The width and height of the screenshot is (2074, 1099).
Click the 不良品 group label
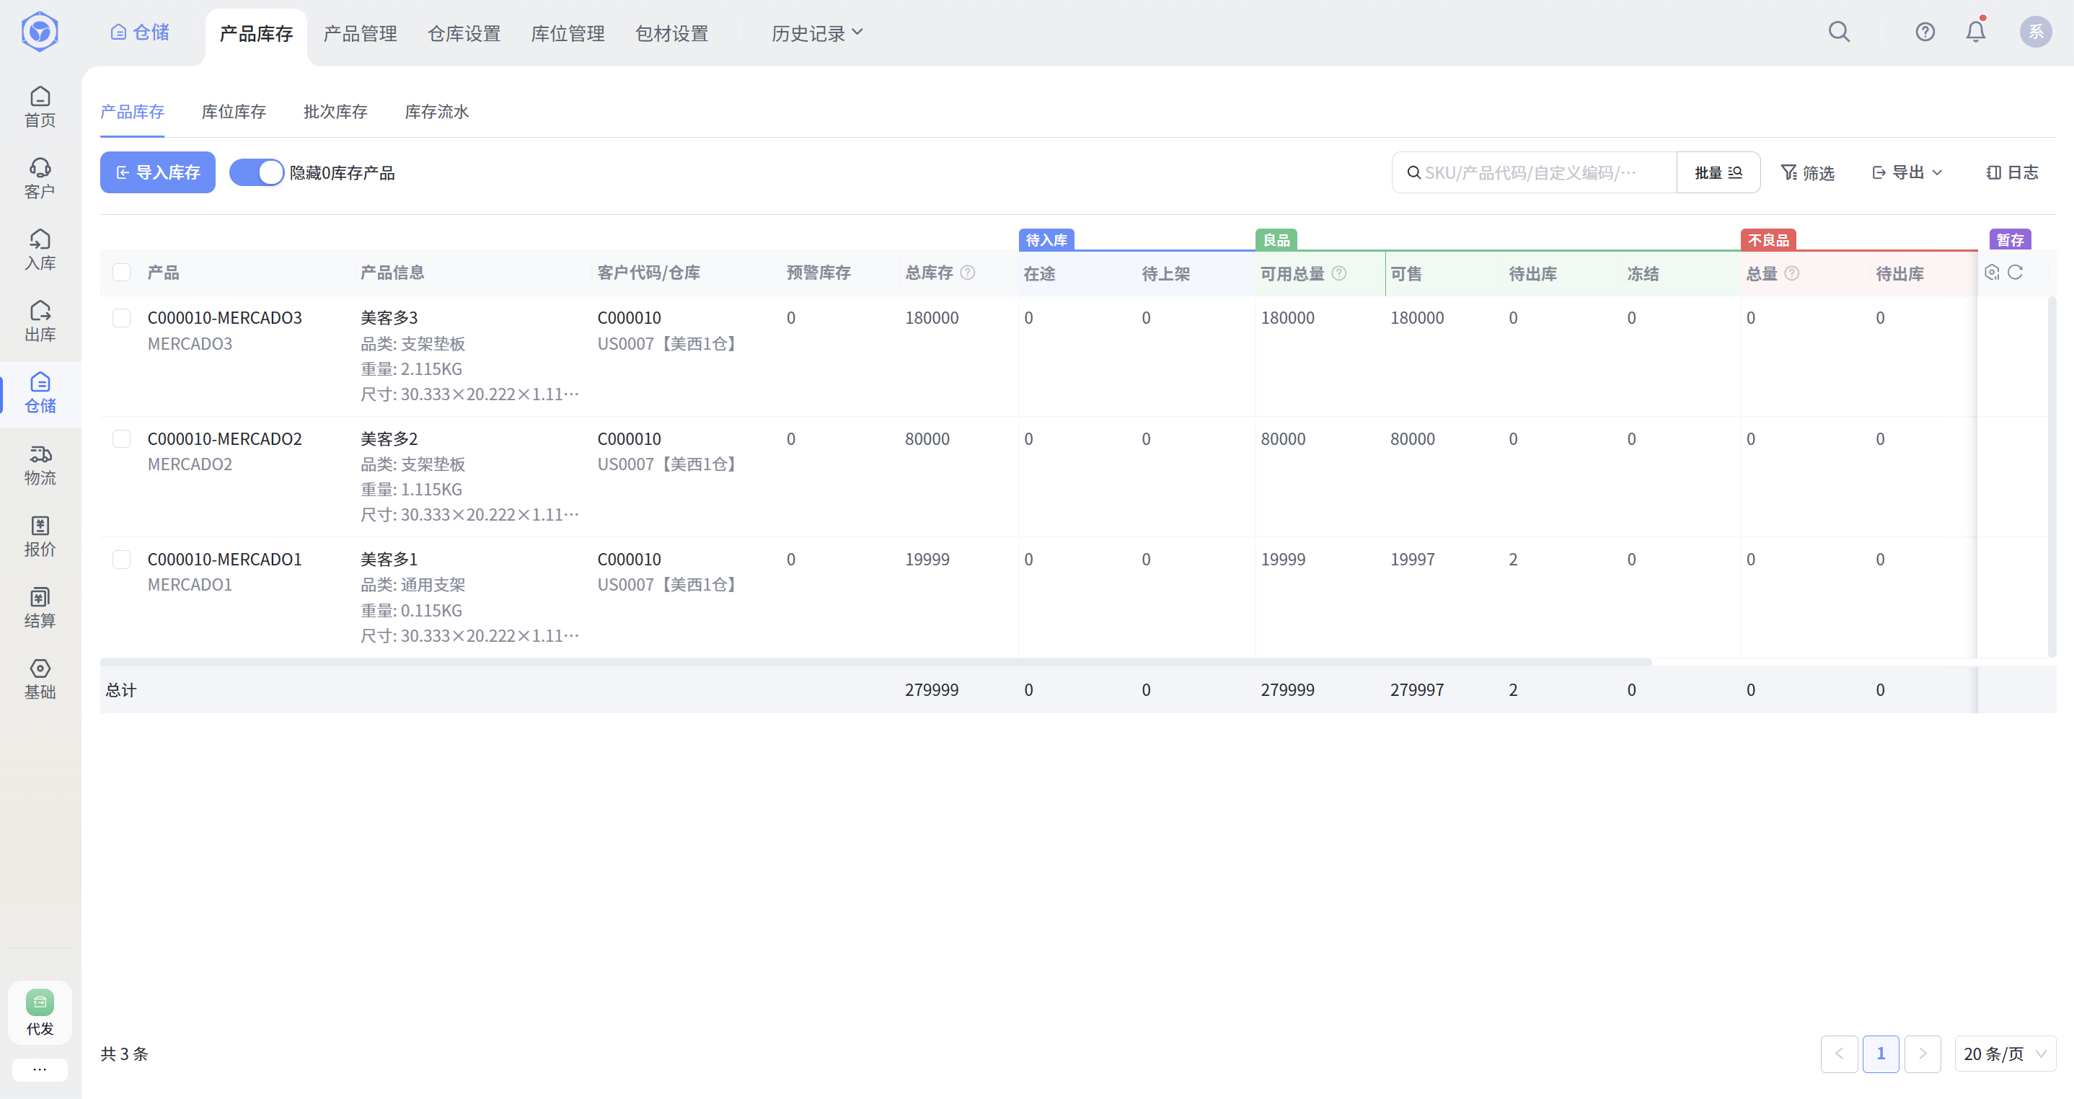click(x=1768, y=240)
